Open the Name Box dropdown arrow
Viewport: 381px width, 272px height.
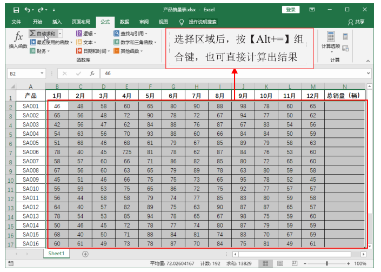tap(42, 74)
